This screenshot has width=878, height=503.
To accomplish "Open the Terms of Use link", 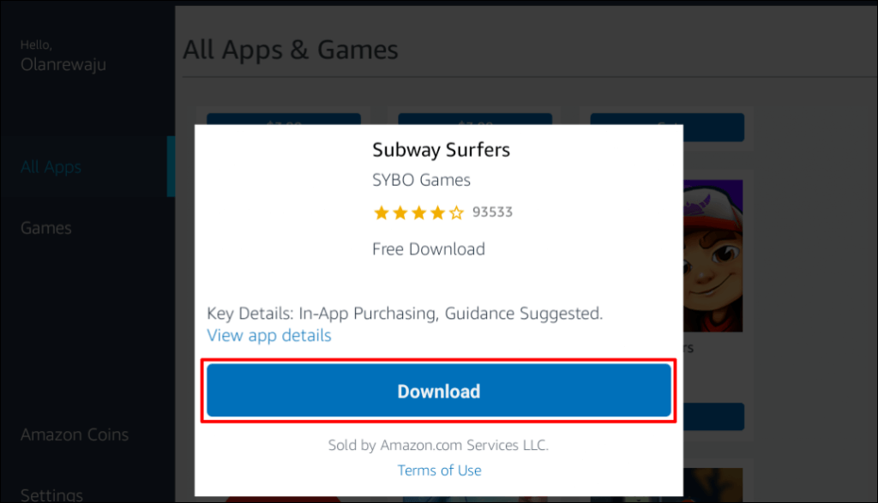I will (439, 470).
